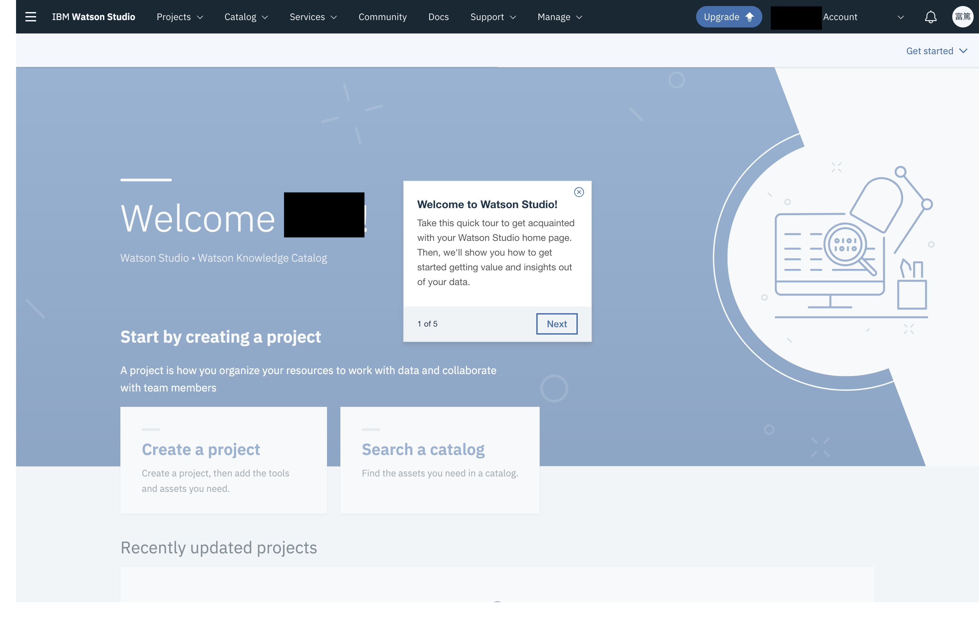
Task: Open the Community page
Action: 383,17
